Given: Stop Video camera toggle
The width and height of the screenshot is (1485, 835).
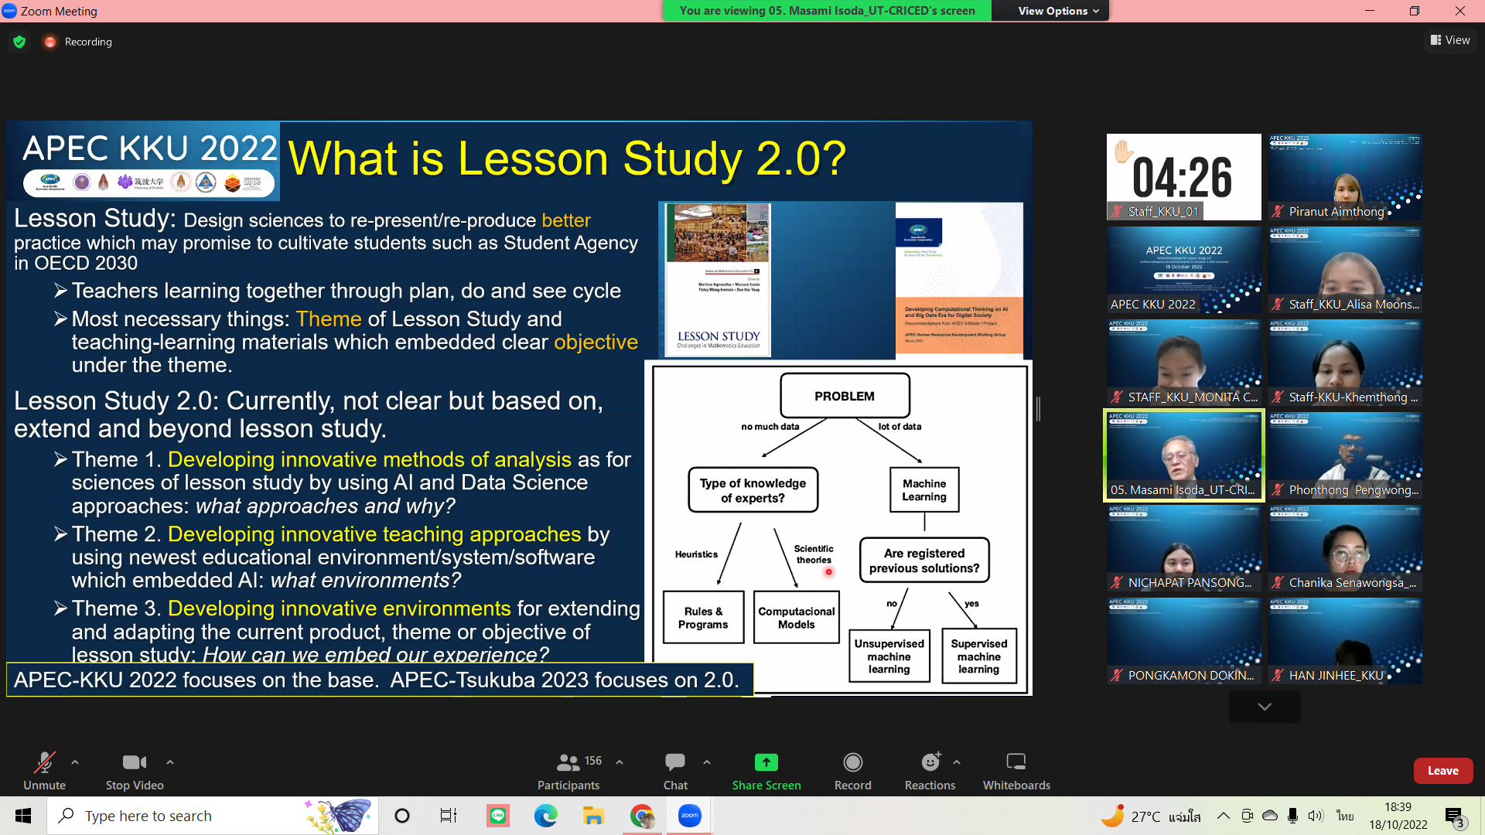Looking at the screenshot, I should (x=135, y=763).
